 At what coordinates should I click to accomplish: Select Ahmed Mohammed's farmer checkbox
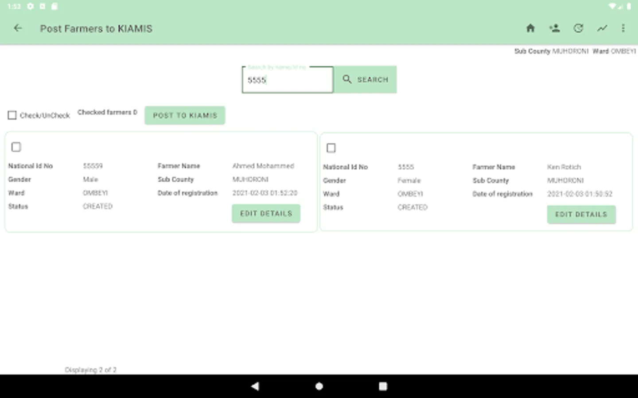16,147
